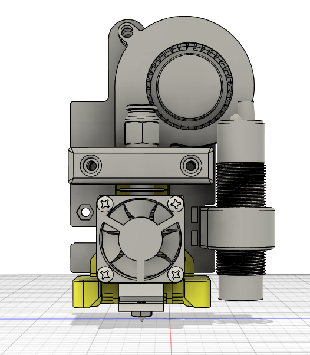
Task: Select the hex nut on the push-fit fitting
Action: 141,132
